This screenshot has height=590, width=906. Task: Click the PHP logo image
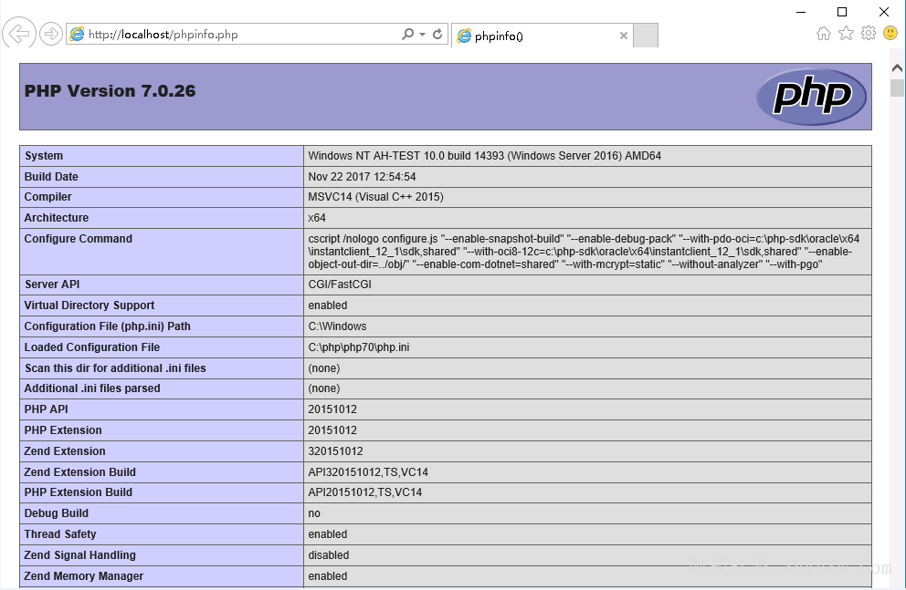[x=810, y=97]
